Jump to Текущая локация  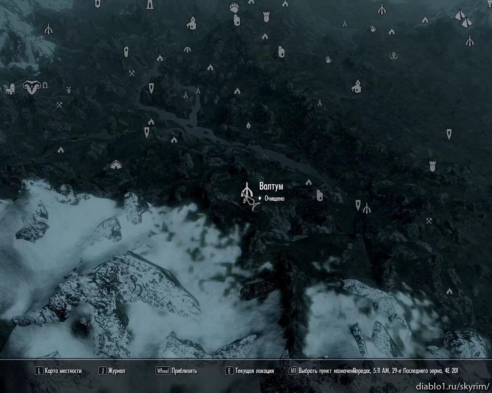pos(250,371)
